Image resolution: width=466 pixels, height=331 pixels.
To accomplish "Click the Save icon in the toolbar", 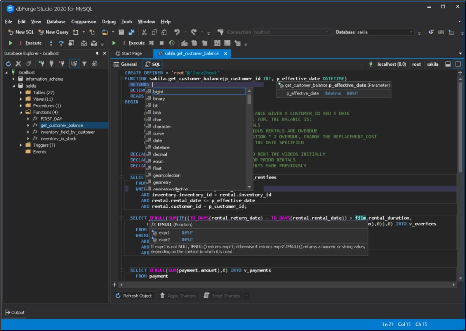I will click(x=121, y=32).
